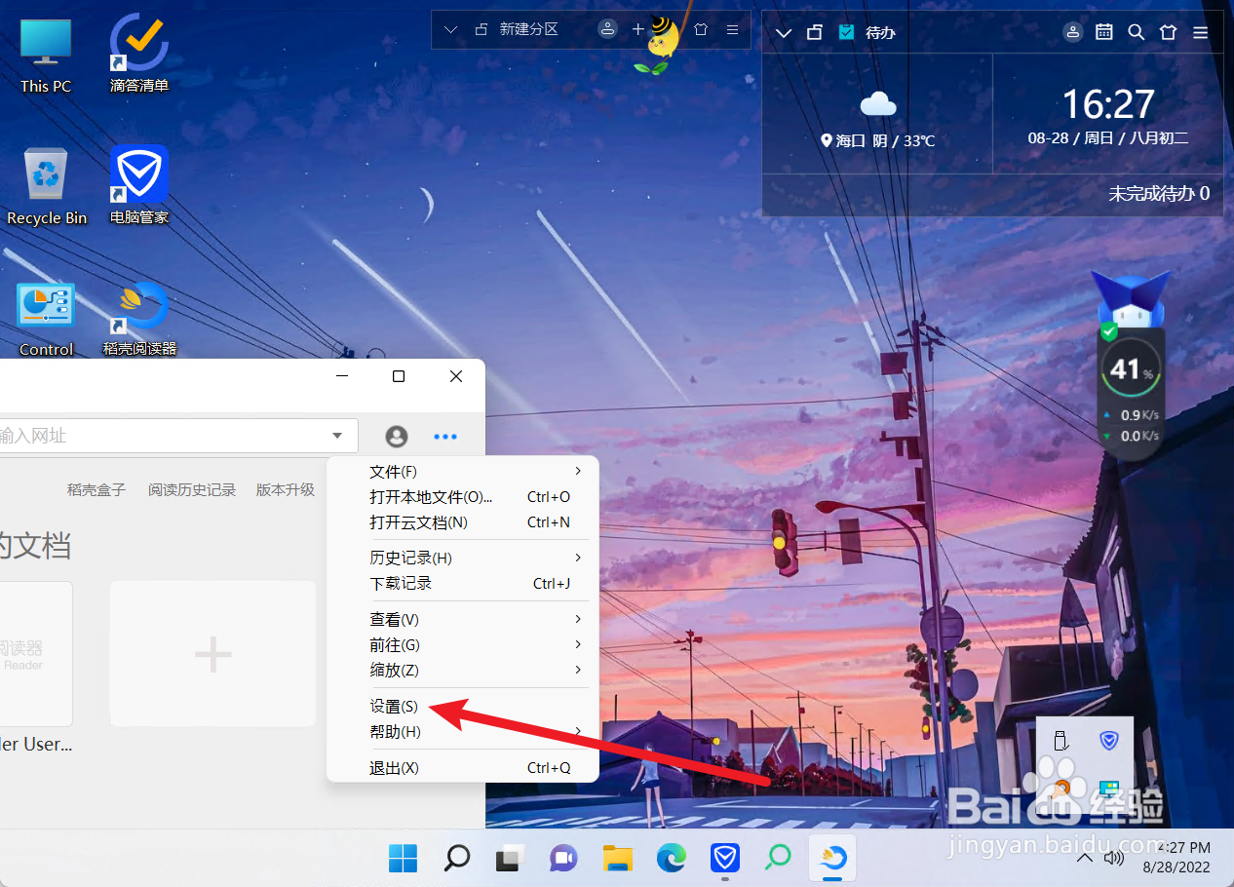Open the green magnifier app on taskbar
Viewport: 1234px width, 887px height.
click(x=778, y=858)
